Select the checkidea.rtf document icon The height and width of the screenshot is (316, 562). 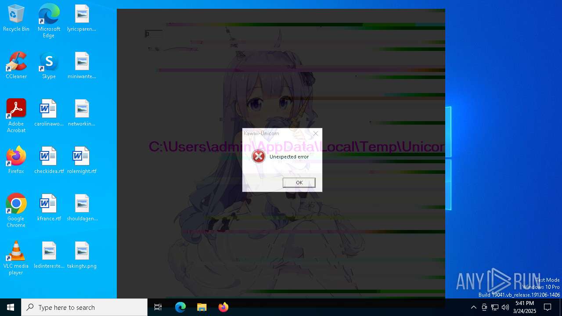(49, 160)
